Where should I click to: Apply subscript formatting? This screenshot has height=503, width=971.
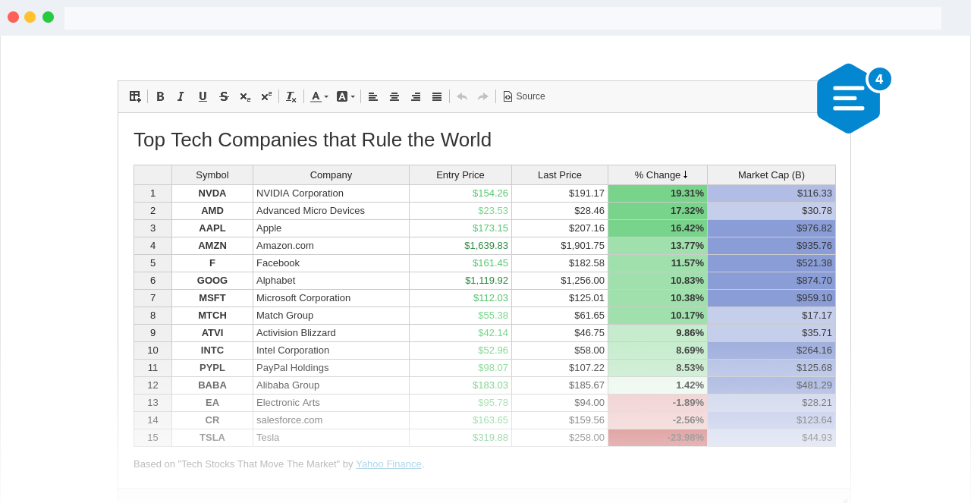coord(245,96)
